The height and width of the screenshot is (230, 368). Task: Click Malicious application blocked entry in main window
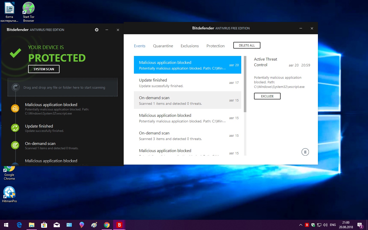[x=57, y=109]
